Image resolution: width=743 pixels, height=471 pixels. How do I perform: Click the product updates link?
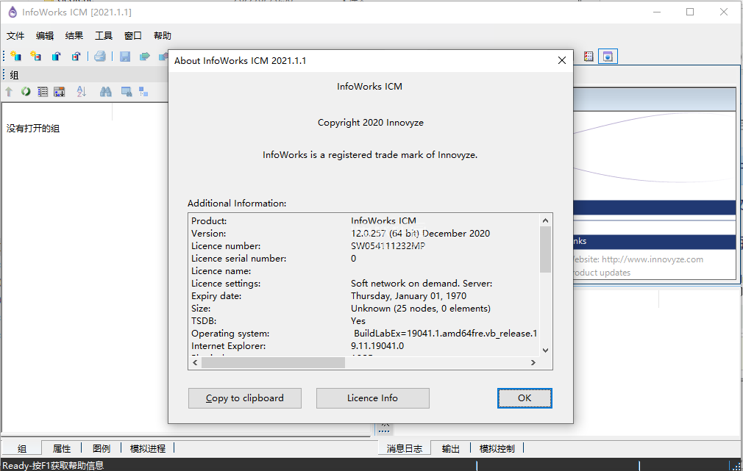click(602, 273)
